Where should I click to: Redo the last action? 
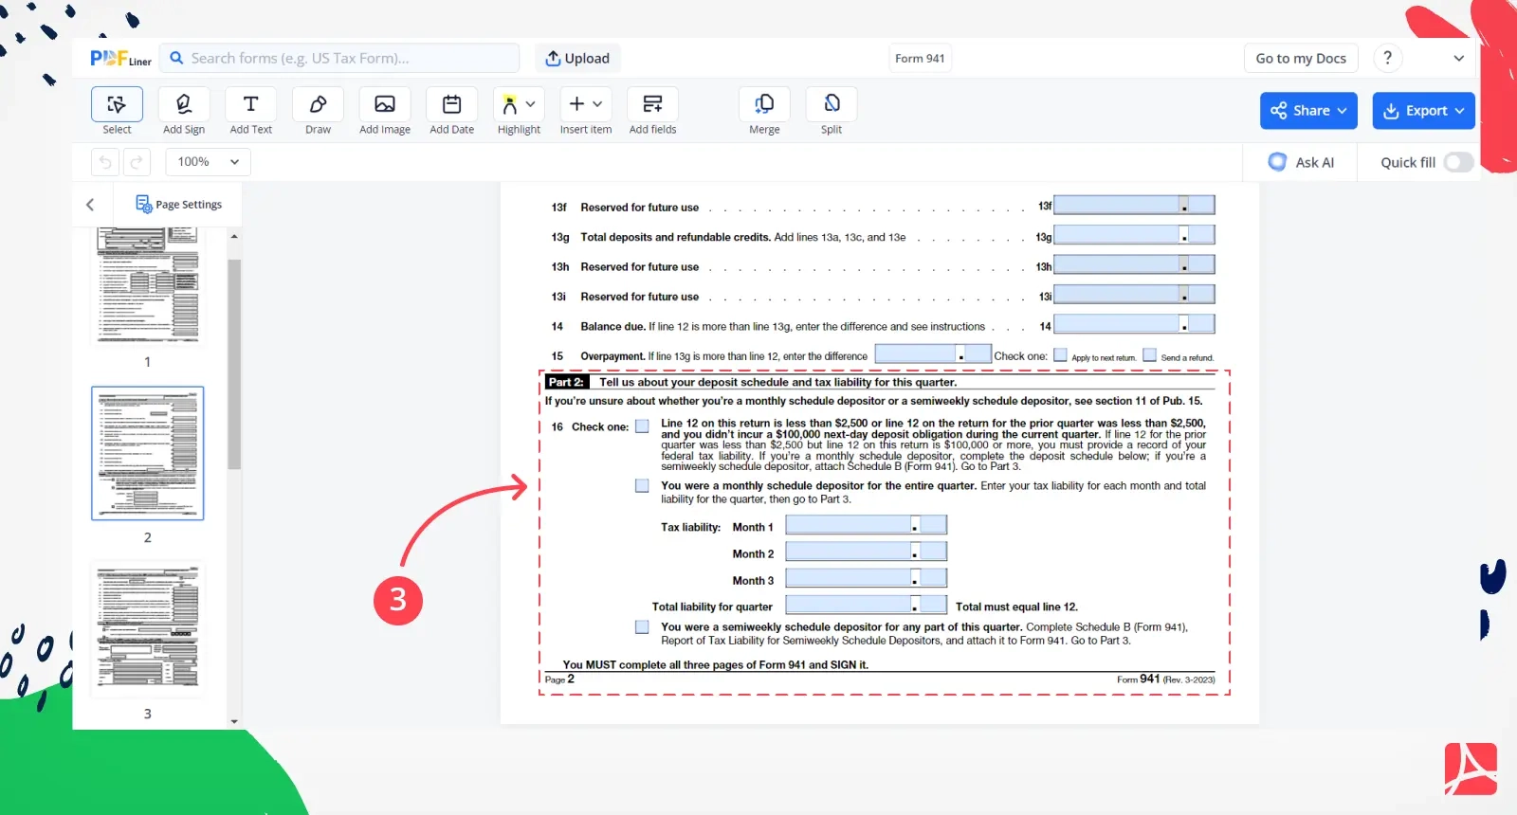coord(137,162)
